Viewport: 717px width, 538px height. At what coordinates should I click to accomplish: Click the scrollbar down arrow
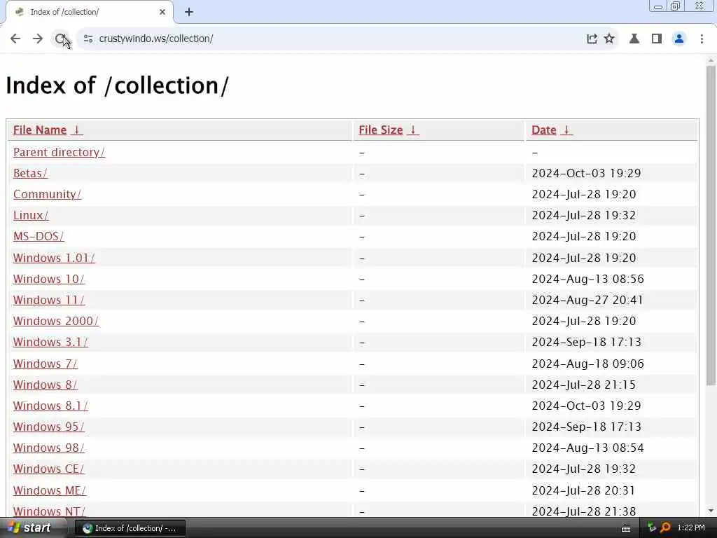point(711,511)
